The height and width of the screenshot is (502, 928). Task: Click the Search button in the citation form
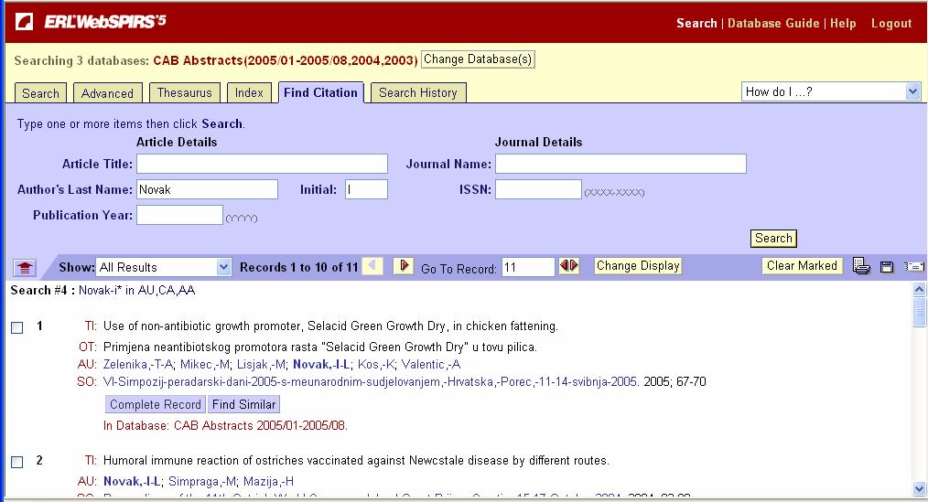pos(773,239)
